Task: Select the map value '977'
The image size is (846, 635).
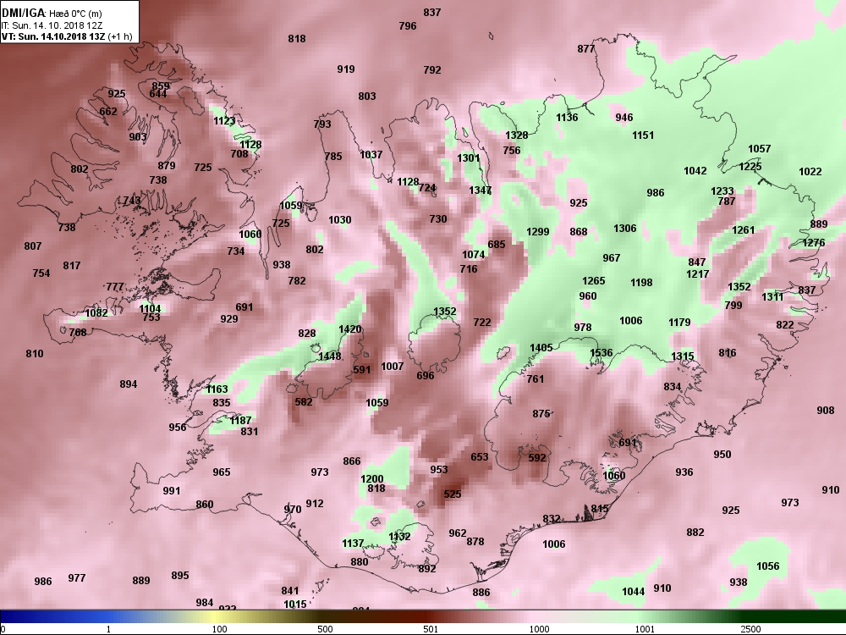Action: 77,577
